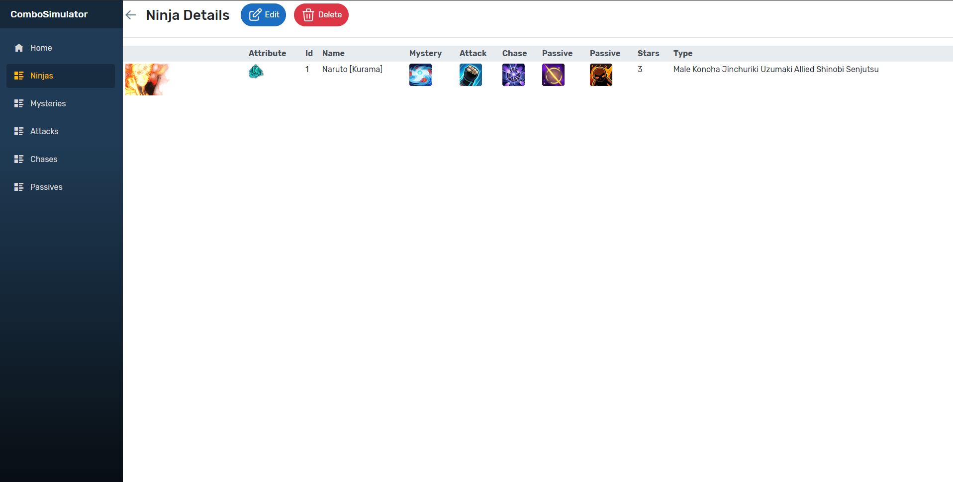Click the first Passive skill icon
Image resolution: width=953 pixels, height=482 pixels.
coord(553,75)
